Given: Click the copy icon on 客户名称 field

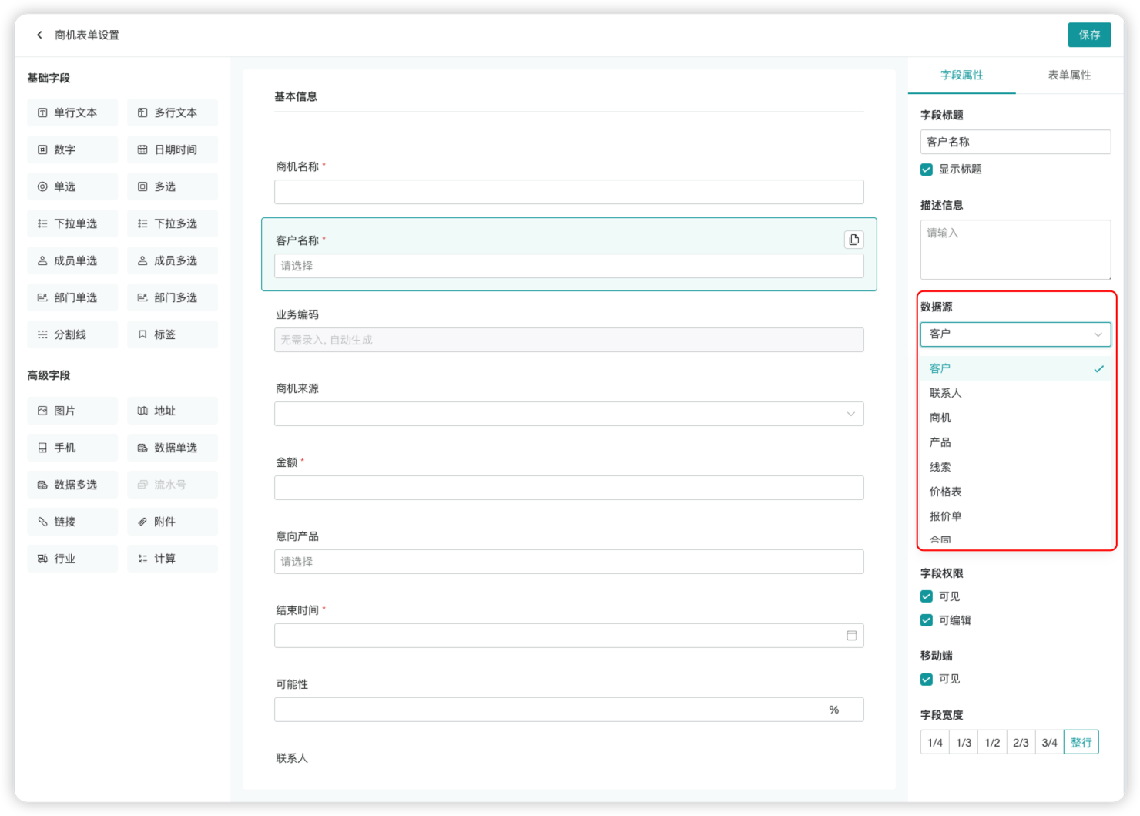Looking at the screenshot, I should [x=853, y=240].
